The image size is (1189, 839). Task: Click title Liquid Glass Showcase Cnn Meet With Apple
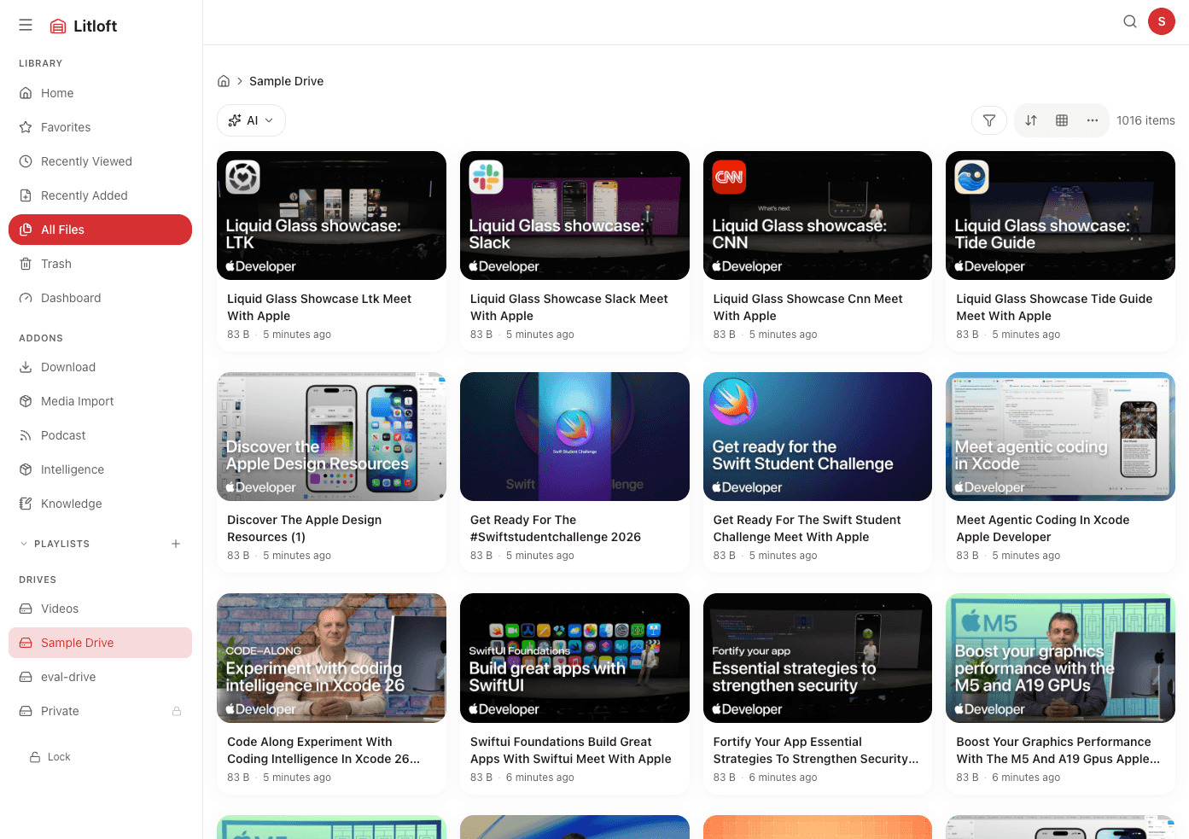coord(807,307)
